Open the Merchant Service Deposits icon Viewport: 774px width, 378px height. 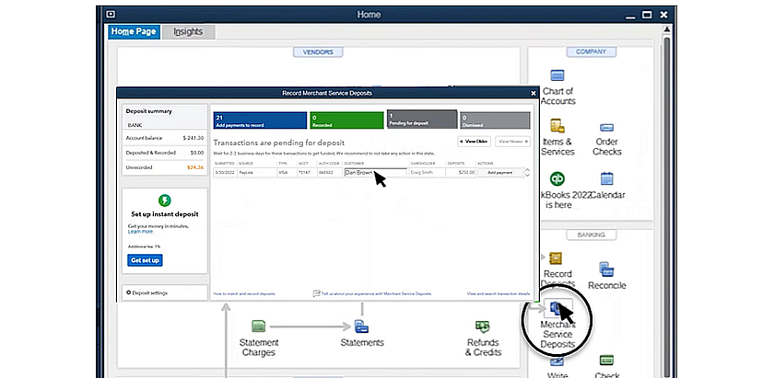tap(558, 309)
